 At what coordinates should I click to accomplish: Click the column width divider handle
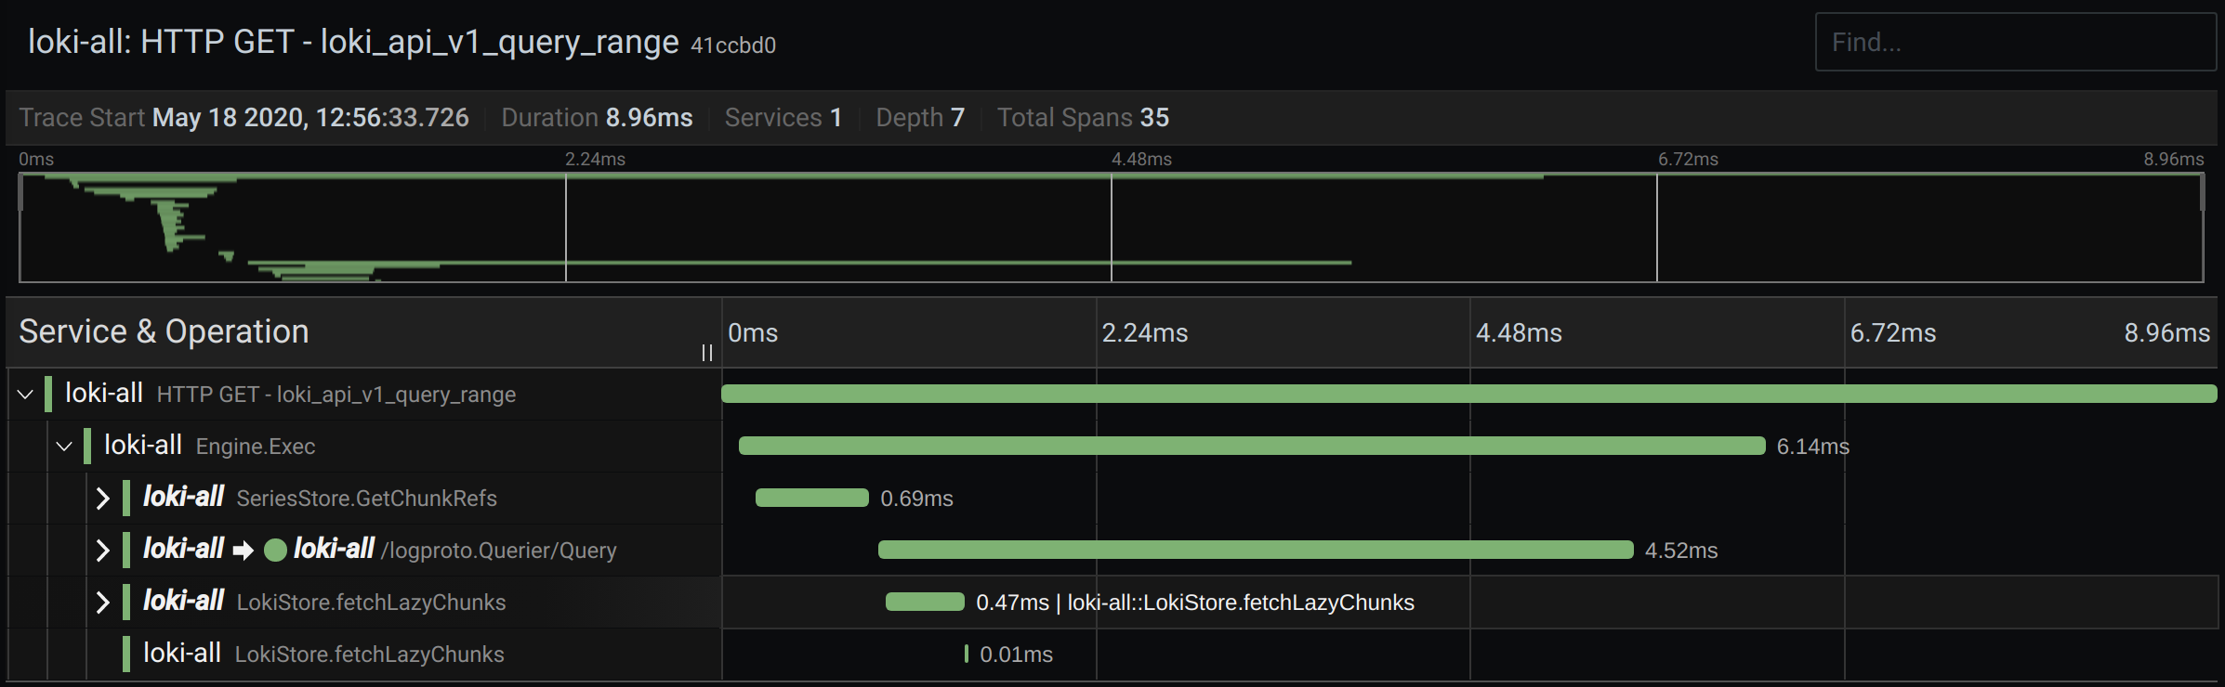click(x=707, y=353)
